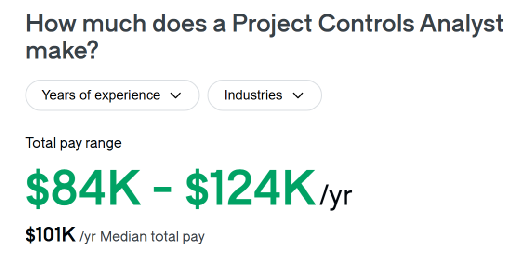Screen dimensions: 516x258
Task: Click the 'Industries' label text
Action: [253, 95]
